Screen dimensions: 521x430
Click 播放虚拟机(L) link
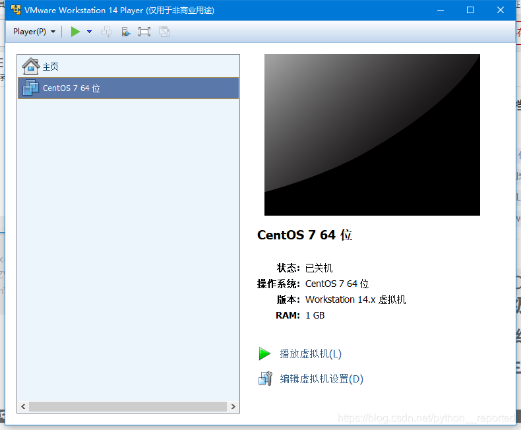(311, 353)
